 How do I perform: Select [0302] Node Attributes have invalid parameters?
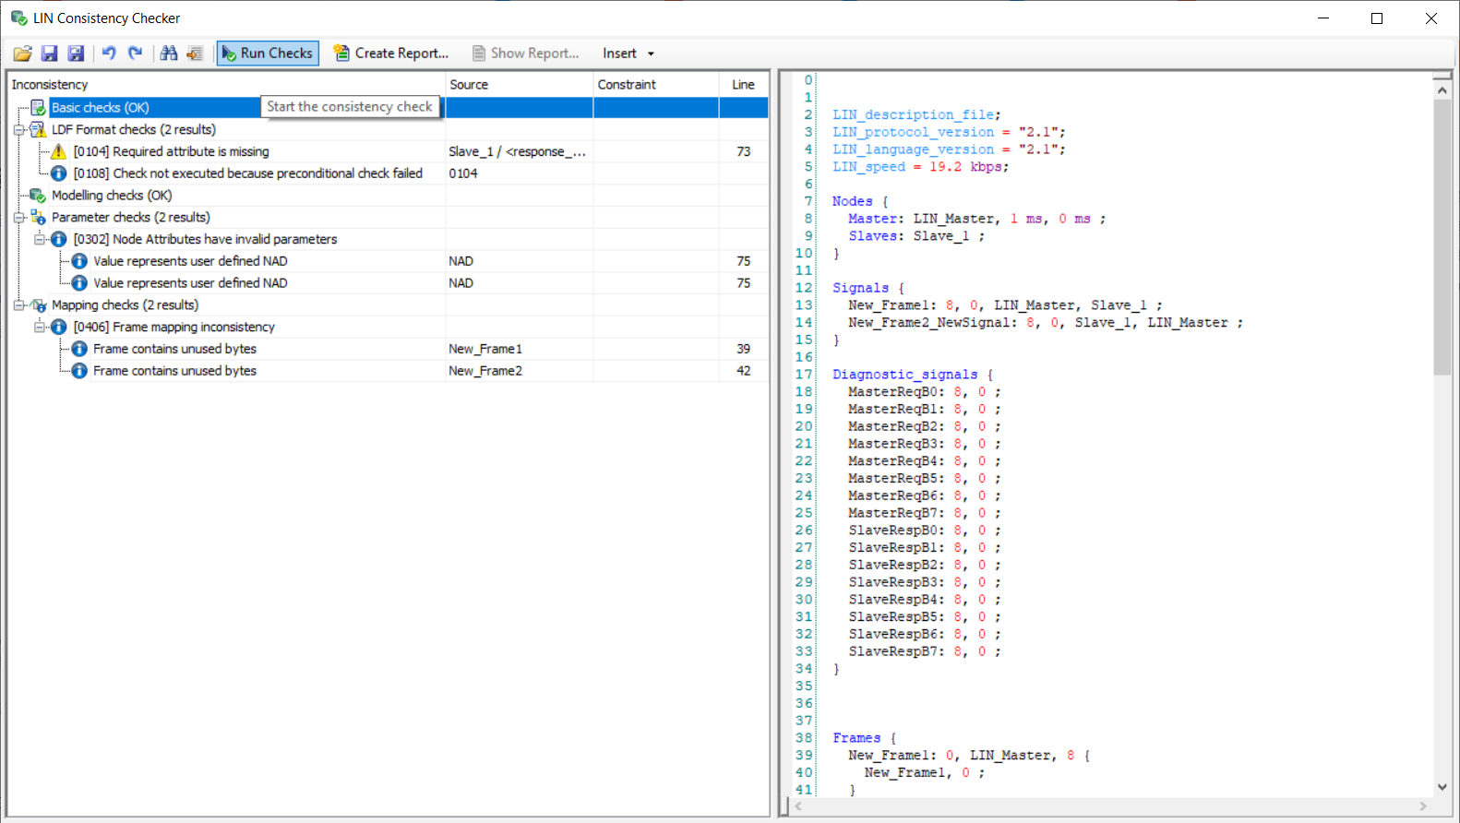[x=206, y=239]
